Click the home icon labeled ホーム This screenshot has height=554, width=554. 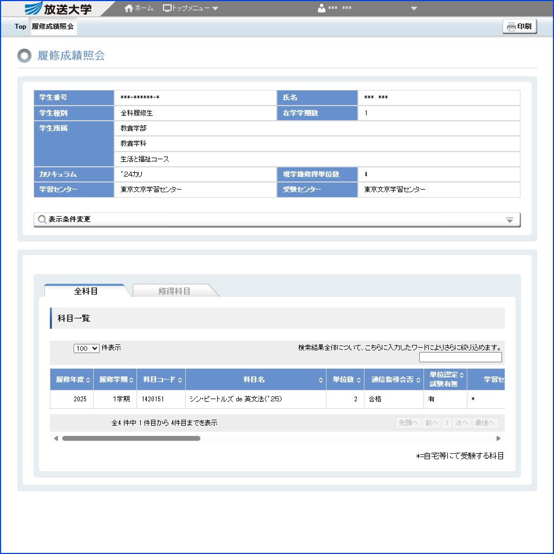(x=129, y=8)
